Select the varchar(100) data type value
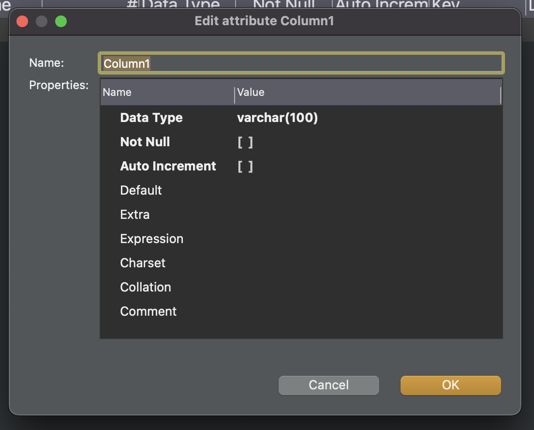The height and width of the screenshot is (430, 534). tap(277, 118)
